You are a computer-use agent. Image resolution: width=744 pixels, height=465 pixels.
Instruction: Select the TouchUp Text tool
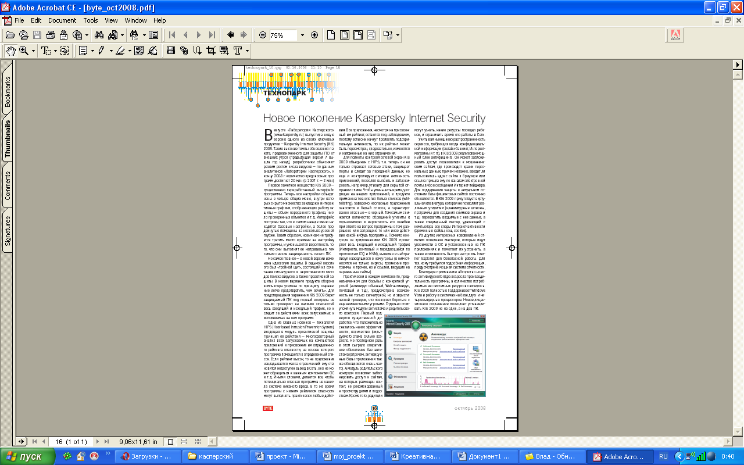237,51
